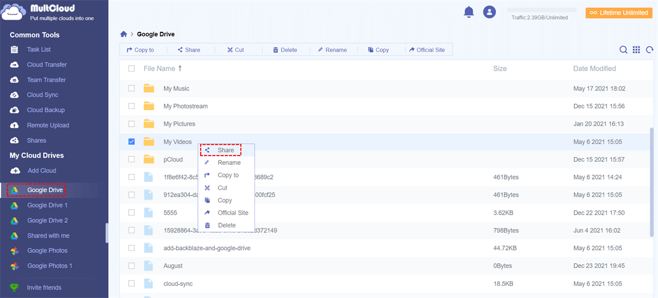Sort by File Name arrow
The width and height of the screenshot is (658, 298).
[x=180, y=68]
